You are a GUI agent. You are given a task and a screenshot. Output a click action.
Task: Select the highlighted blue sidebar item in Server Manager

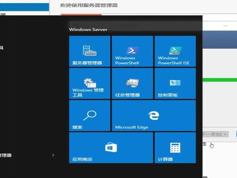tap(25, 7)
